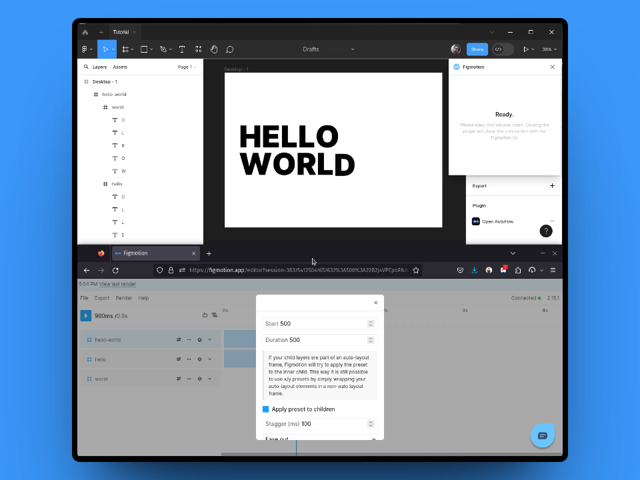Viewport: 640px width, 480px height.
Task: Add an export setting with plus icon
Action: tap(552, 186)
